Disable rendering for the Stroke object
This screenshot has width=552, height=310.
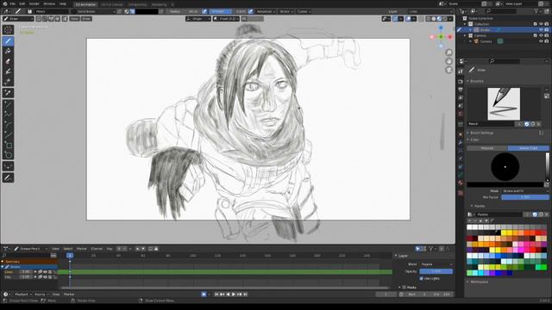pyautogui.click(x=546, y=30)
